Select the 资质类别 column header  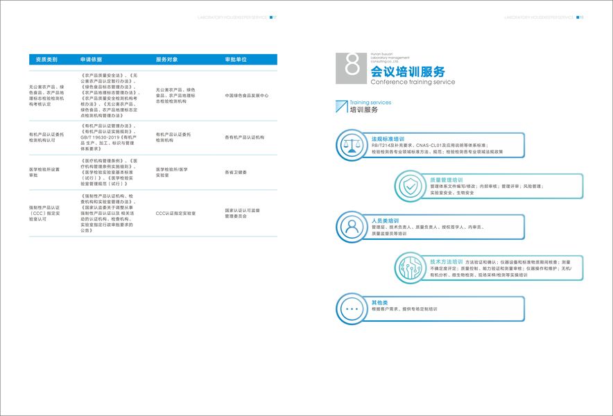coord(47,60)
